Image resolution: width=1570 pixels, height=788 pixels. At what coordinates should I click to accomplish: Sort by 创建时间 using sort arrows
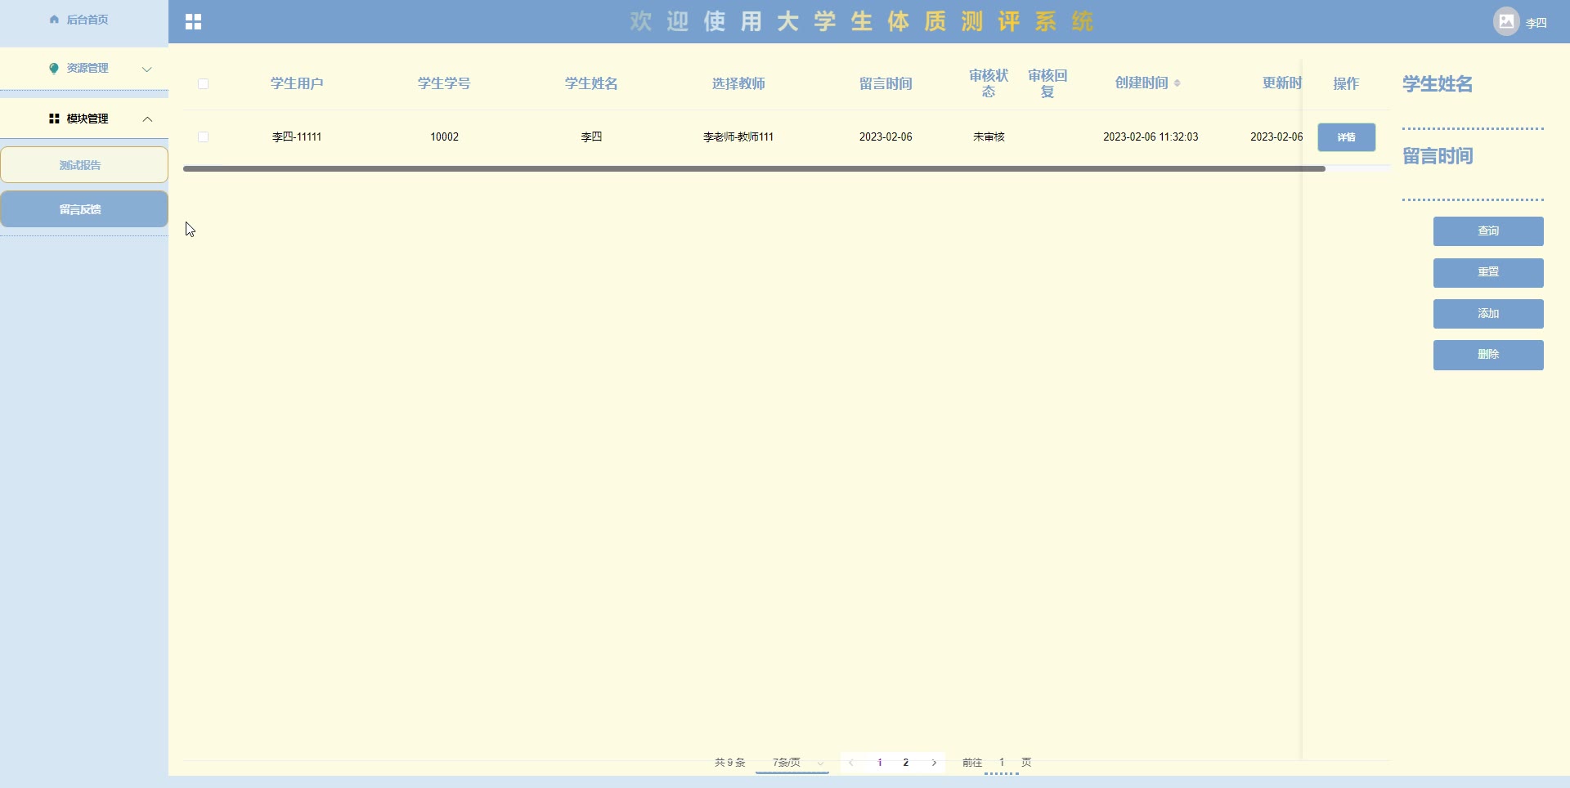coord(1177,83)
